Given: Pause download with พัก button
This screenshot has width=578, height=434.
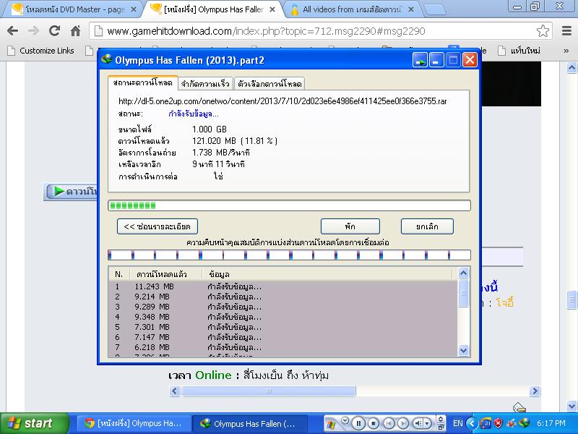Looking at the screenshot, I should 350,226.
